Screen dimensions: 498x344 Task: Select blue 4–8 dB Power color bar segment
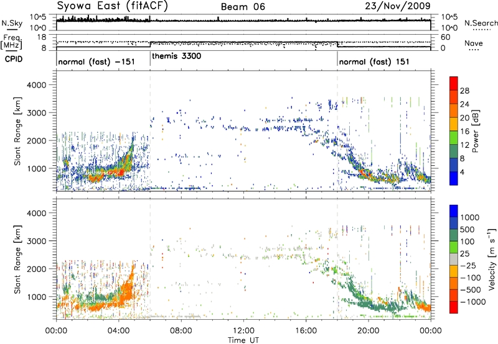point(454,165)
